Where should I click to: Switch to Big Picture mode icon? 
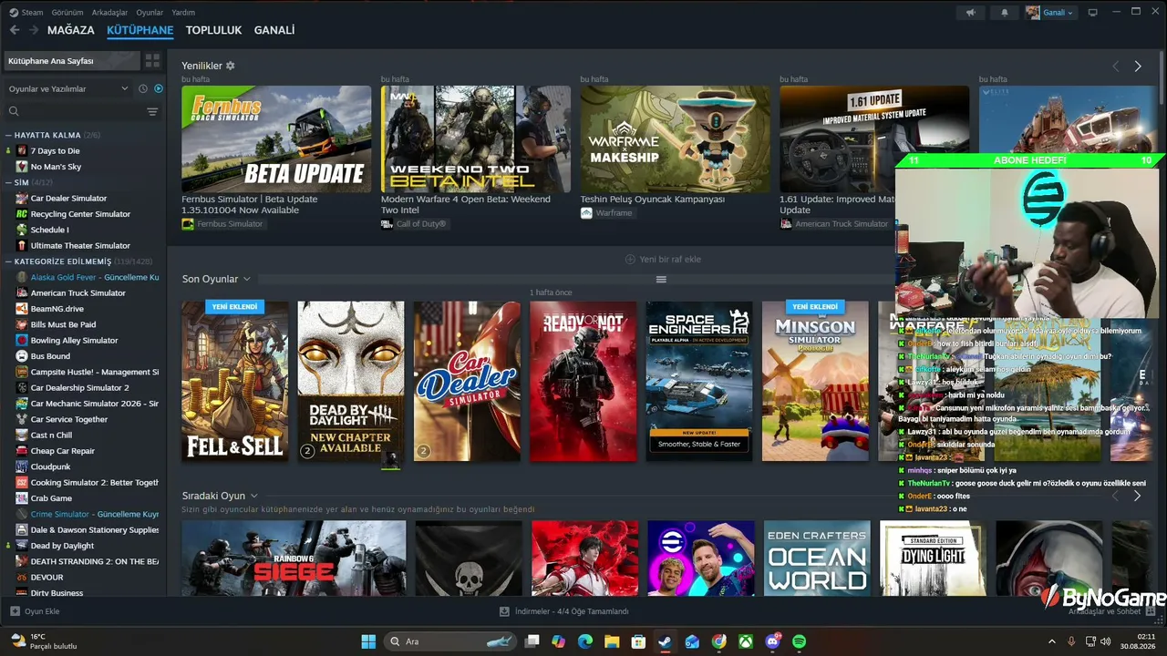coord(1092,13)
